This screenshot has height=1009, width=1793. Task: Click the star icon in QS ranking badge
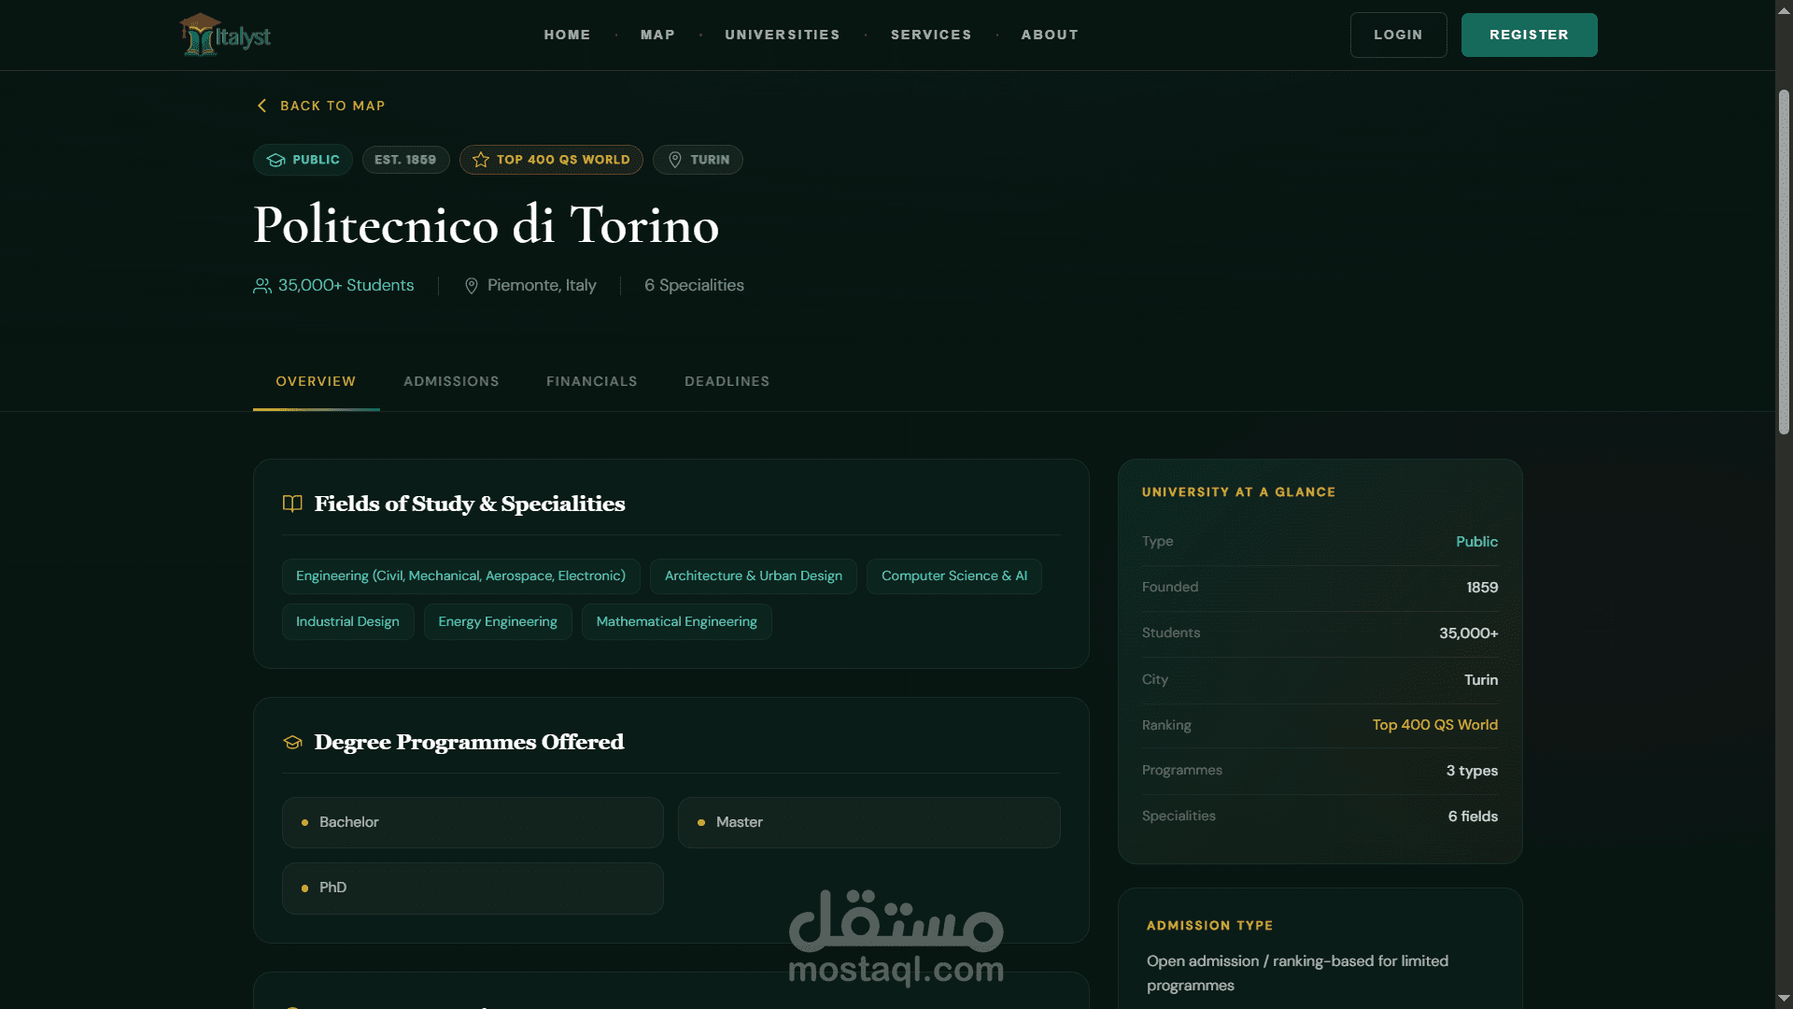coord(481,160)
